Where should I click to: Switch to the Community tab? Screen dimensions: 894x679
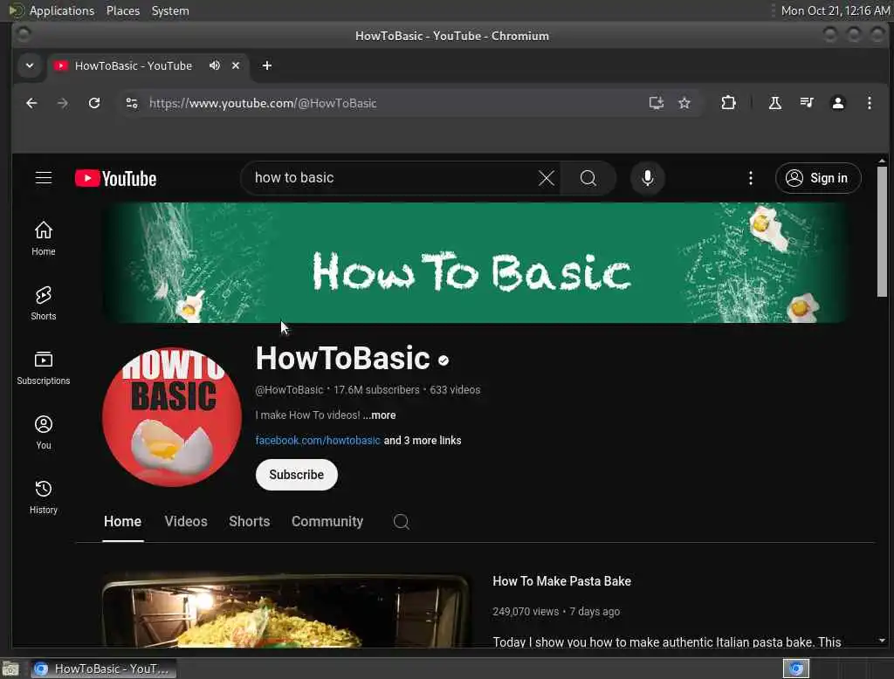[x=327, y=521]
